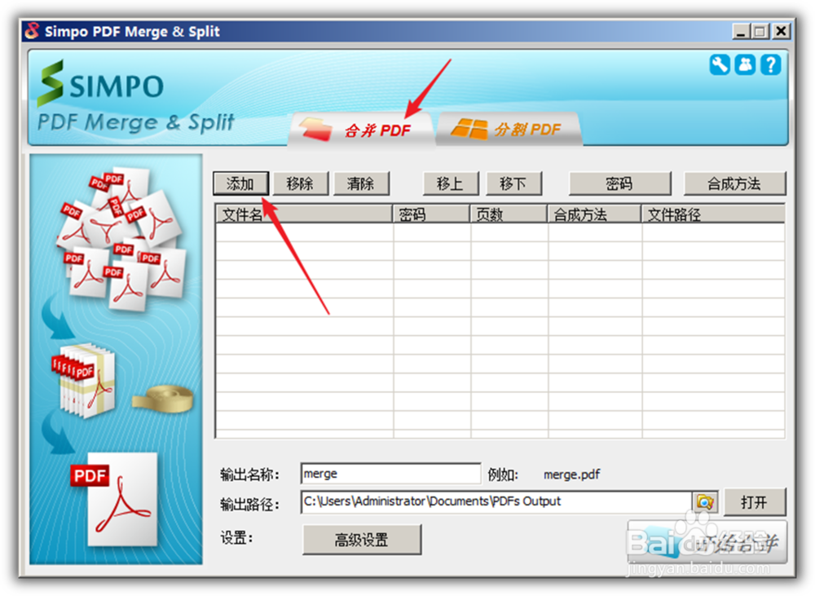The width and height of the screenshot is (815, 596).
Task: Maximize the Simpo PDF window
Action: point(760,32)
